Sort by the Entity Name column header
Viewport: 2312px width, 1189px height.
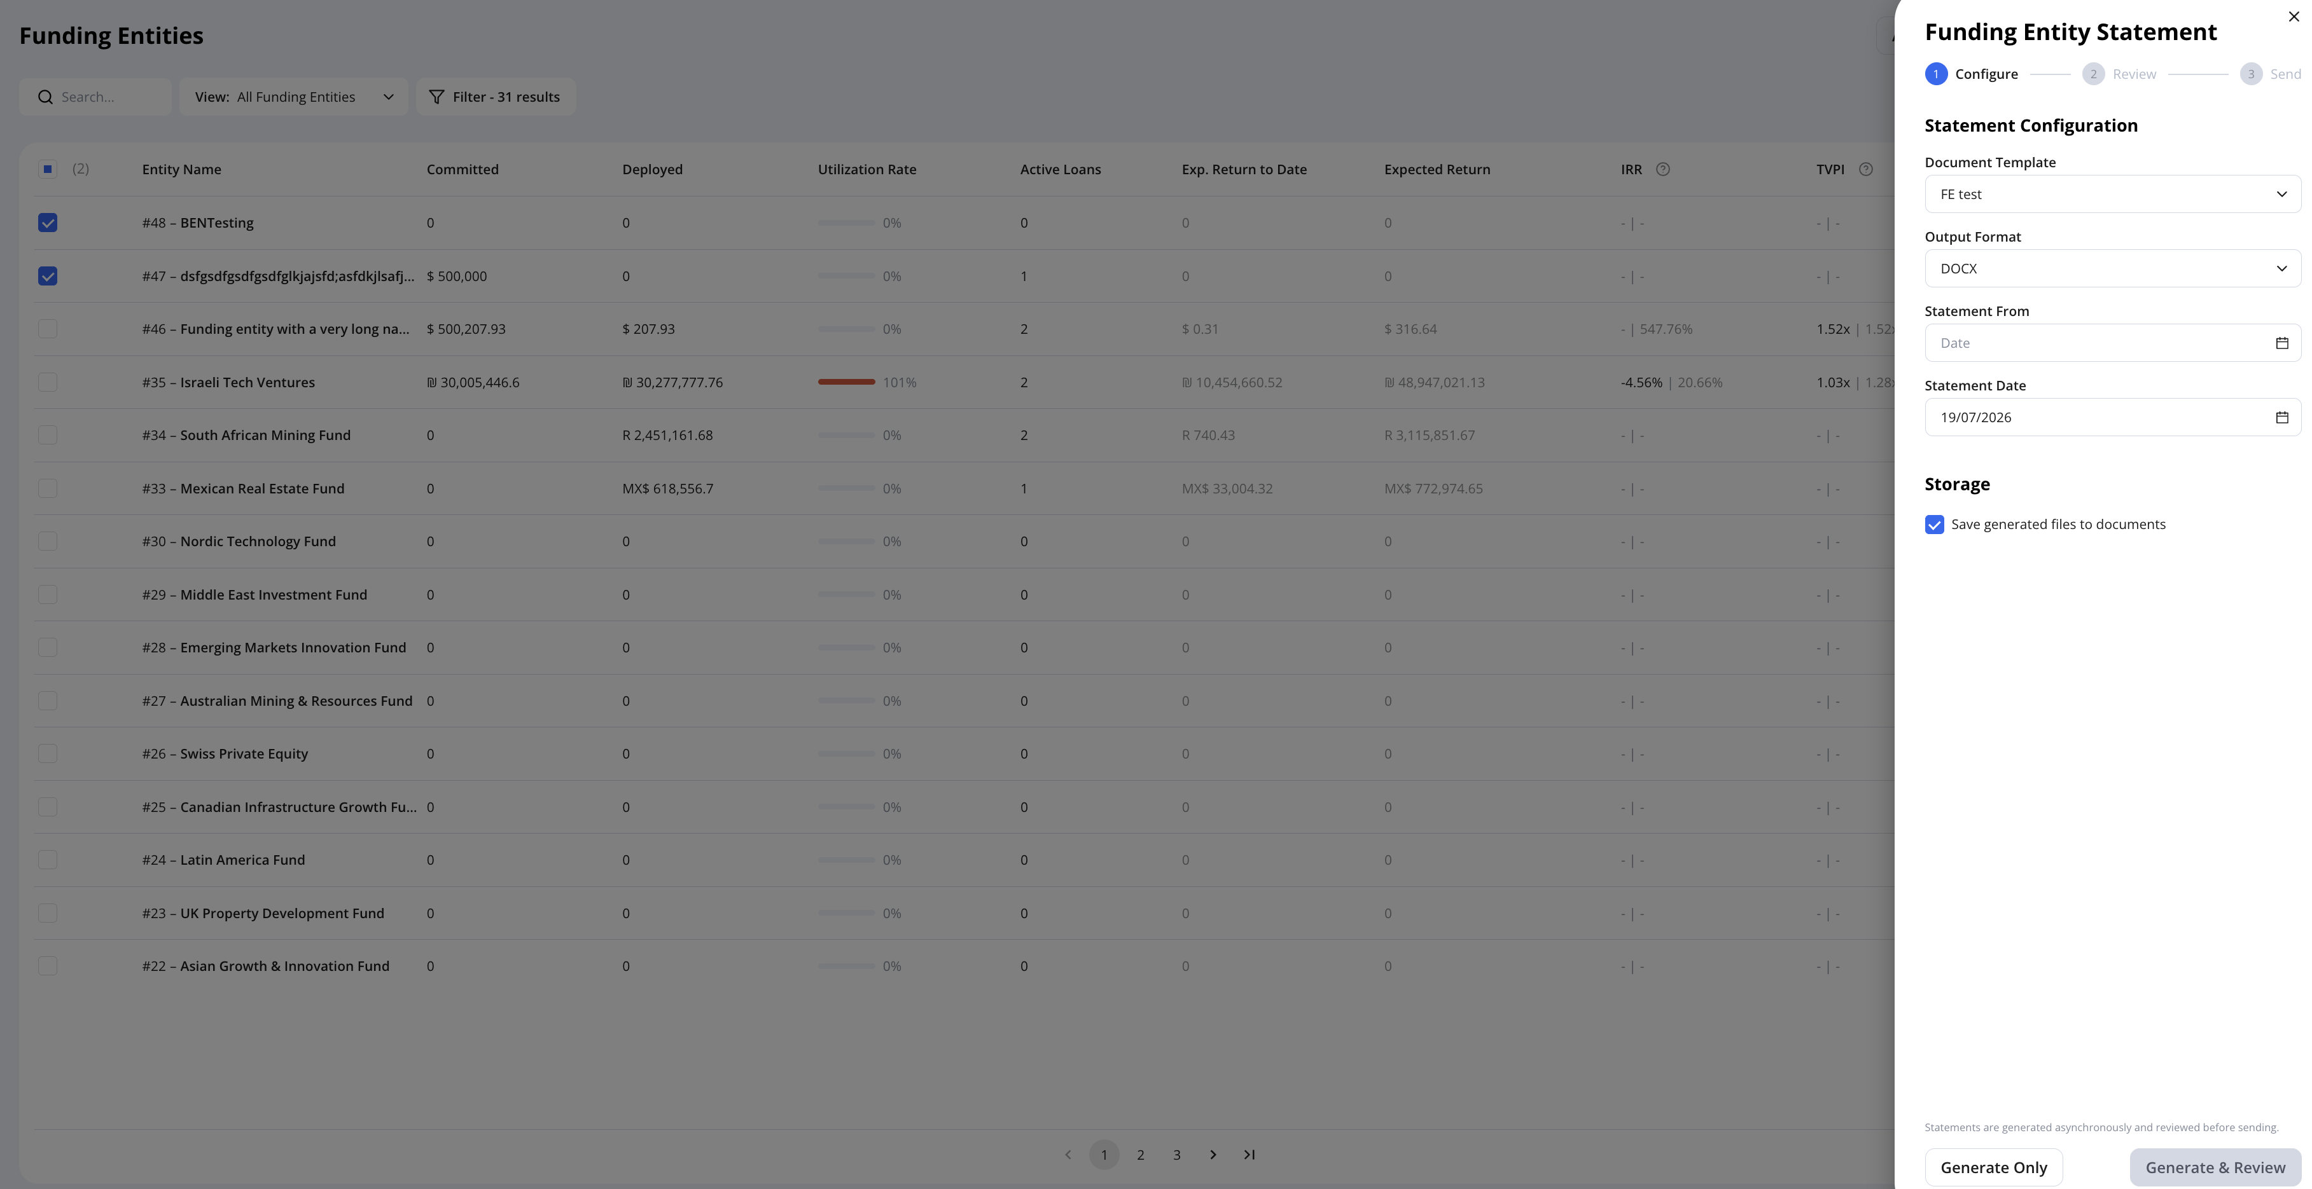coord(181,170)
